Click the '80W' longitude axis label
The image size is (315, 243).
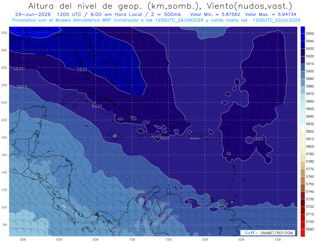click(x=96, y=240)
